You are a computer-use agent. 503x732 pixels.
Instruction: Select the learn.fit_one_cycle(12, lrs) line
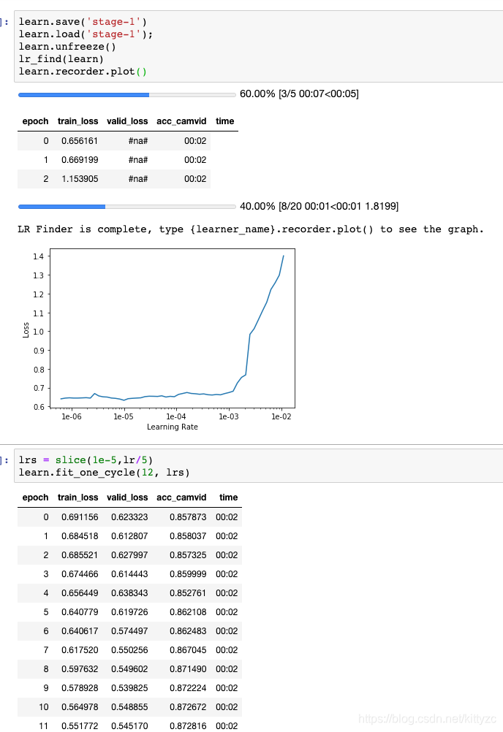point(104,473)
